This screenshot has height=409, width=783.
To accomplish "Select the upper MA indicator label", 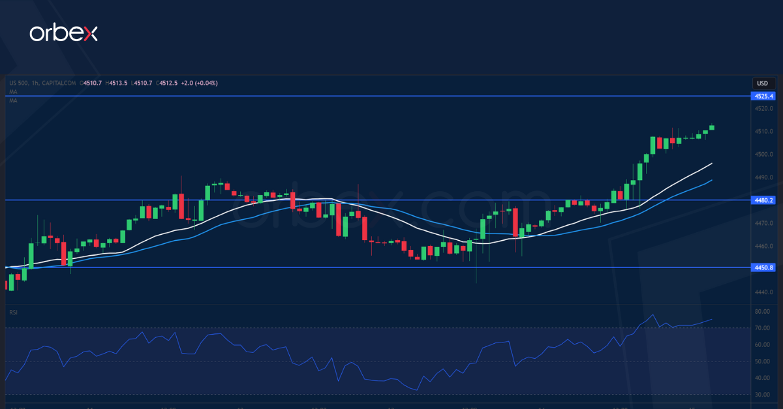I will point(12,92).
